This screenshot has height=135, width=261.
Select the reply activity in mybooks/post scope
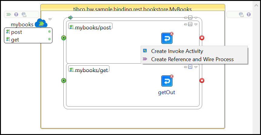click(x=167, y=38)
